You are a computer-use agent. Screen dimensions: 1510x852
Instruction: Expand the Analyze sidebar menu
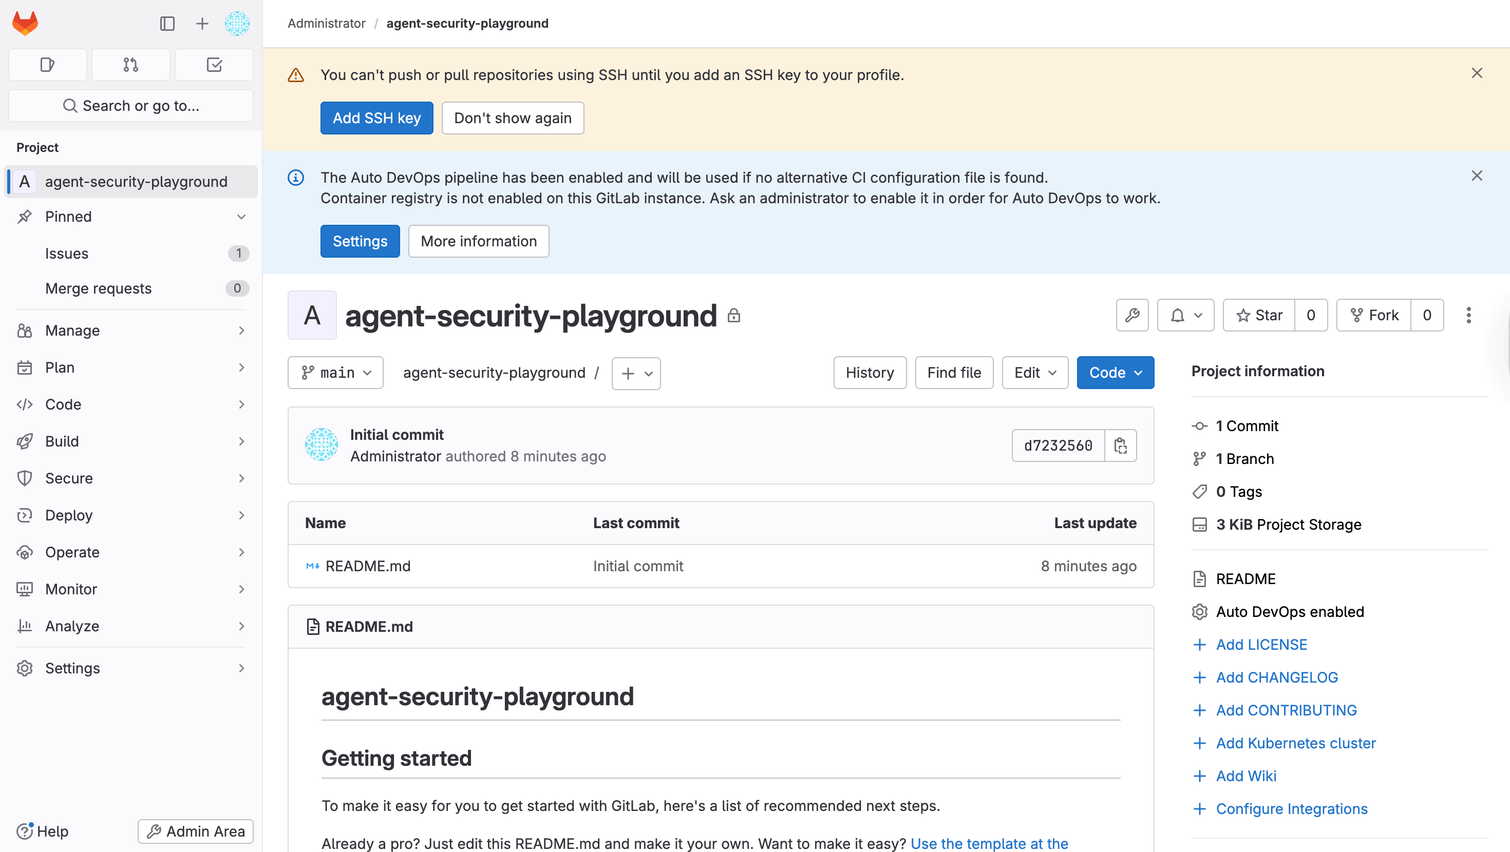(131, 626)
